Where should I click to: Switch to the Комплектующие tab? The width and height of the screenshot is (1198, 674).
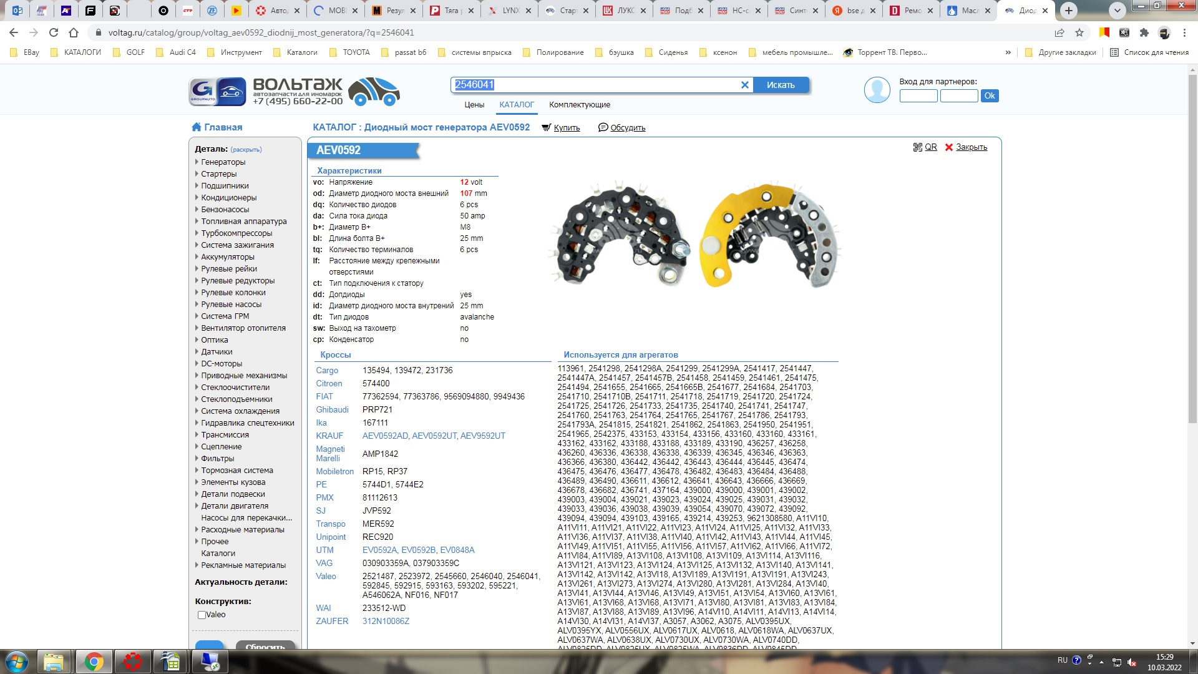tap(580, 105)
